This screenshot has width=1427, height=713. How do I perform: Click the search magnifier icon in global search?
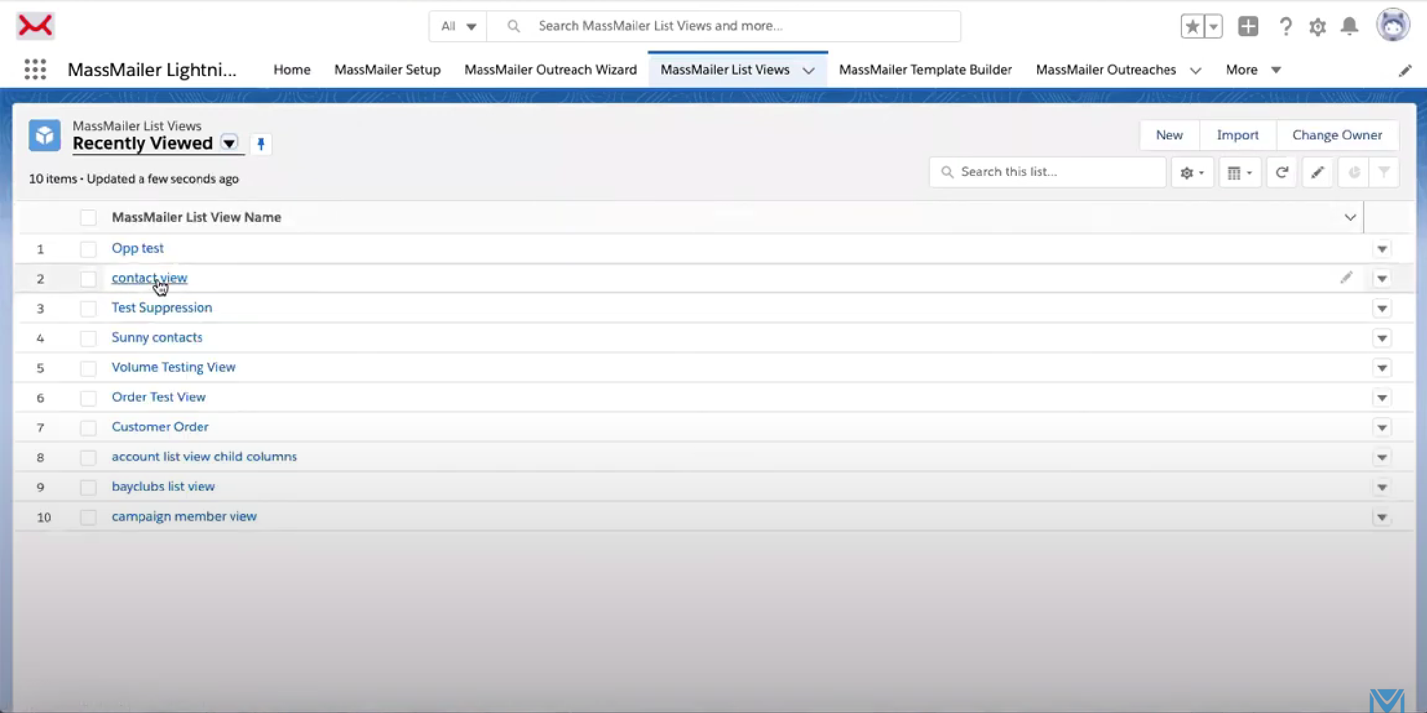pos(514,26)
